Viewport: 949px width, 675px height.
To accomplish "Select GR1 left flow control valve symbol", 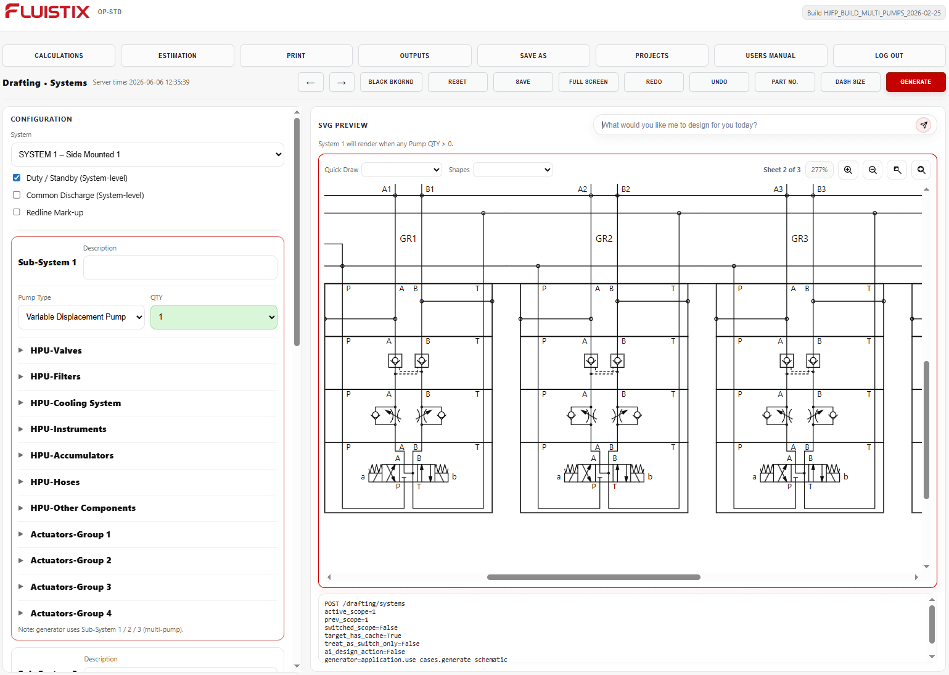I will click(386, 415).
